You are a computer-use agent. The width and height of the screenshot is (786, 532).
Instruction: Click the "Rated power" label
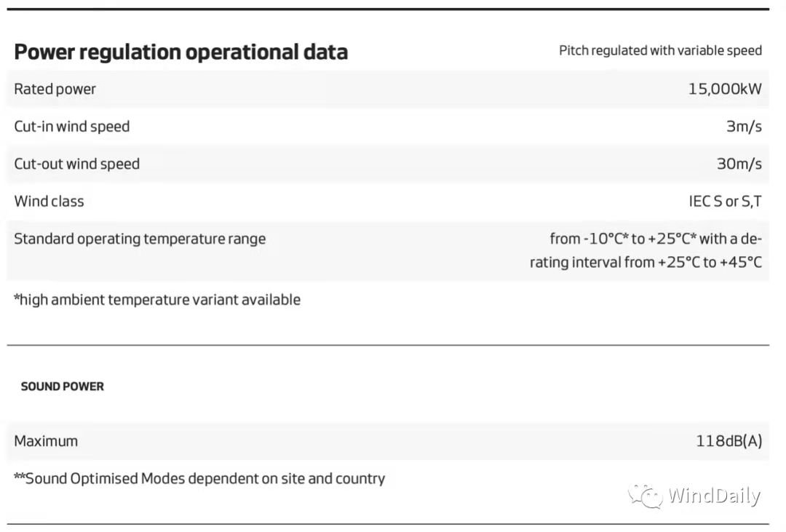click(x=55, y=89)
